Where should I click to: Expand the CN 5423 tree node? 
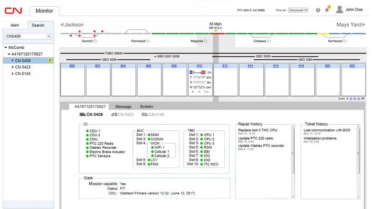[x=13, y=67]
